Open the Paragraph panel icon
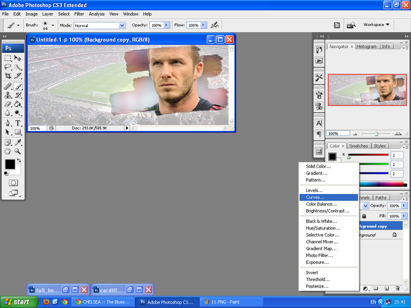411x308 pixels. [x=319, y=134]
